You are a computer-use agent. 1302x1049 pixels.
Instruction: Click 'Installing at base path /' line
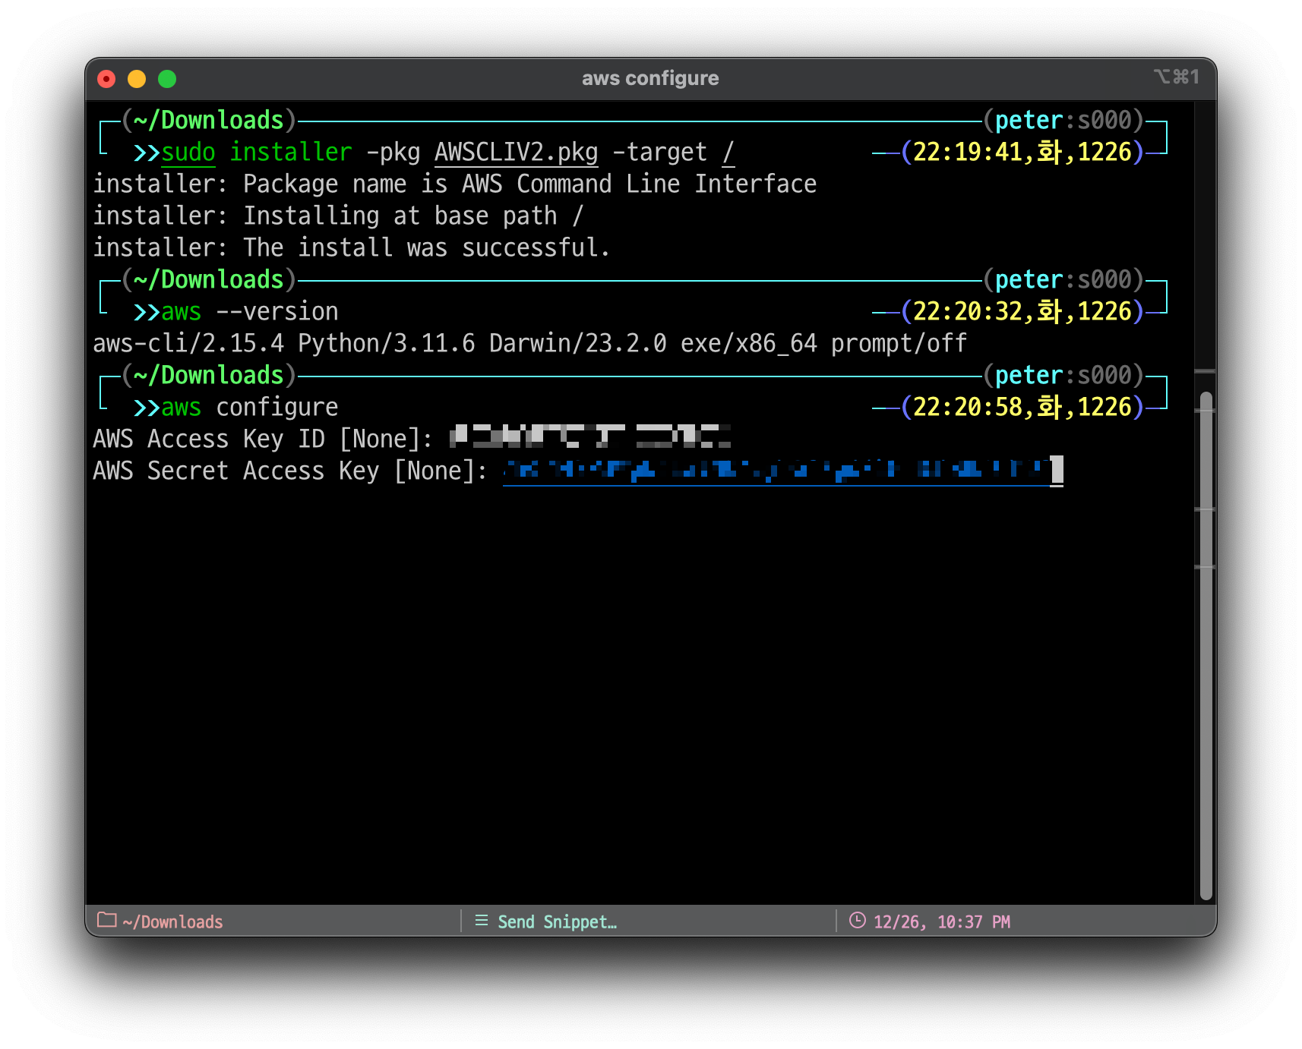(338, 216)
